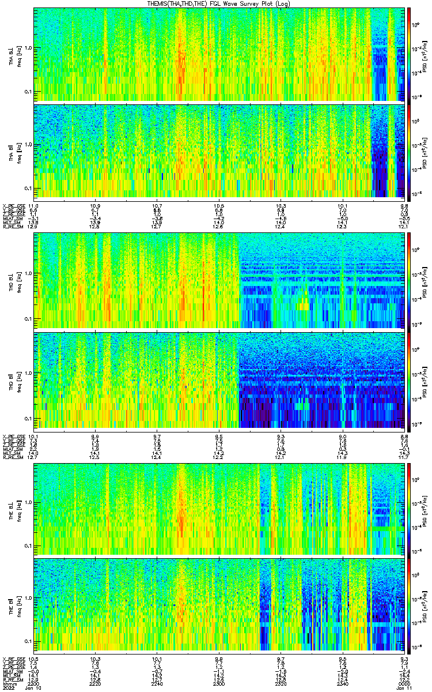Click the 'Jan 10' date label
This screenshot has width=432, height=692.
(x=35, y=688)
